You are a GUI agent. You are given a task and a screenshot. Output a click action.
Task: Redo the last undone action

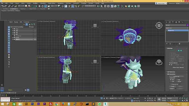(5, 6)
